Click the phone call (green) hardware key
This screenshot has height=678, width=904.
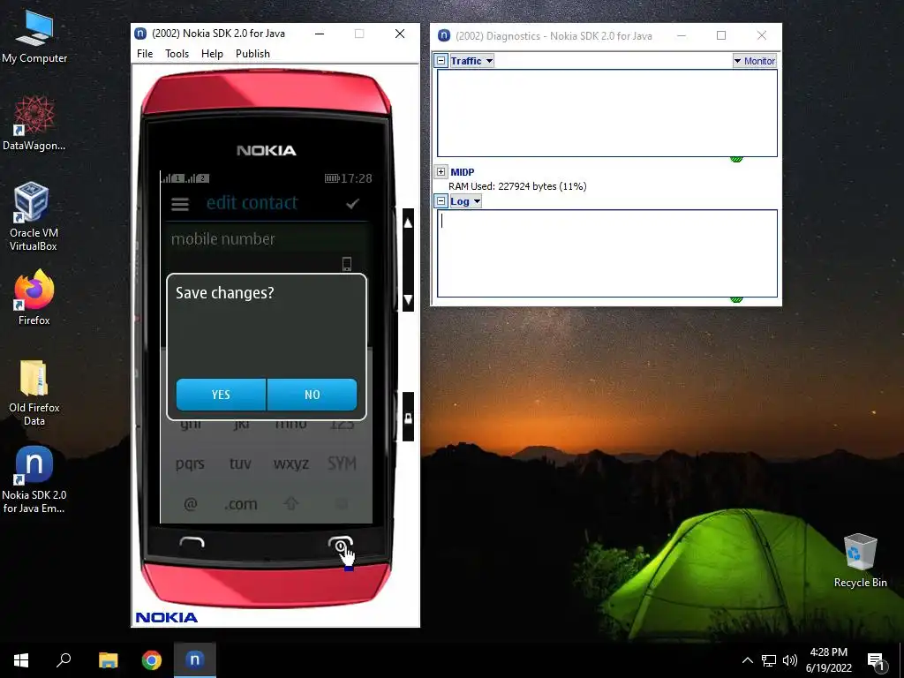click(x=192, y=542)
